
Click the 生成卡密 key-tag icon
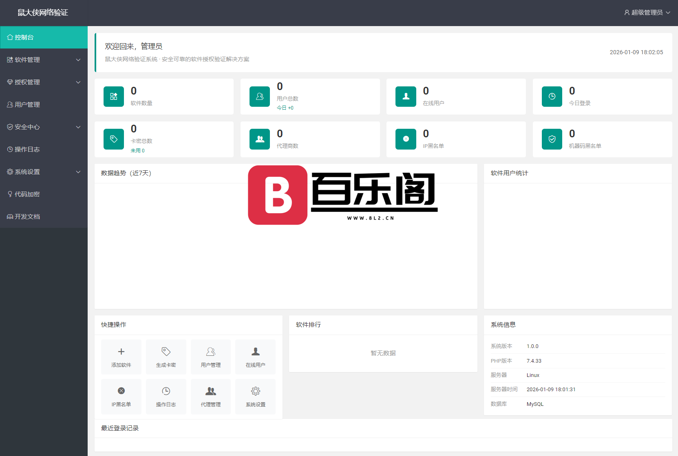coord(166,351)
